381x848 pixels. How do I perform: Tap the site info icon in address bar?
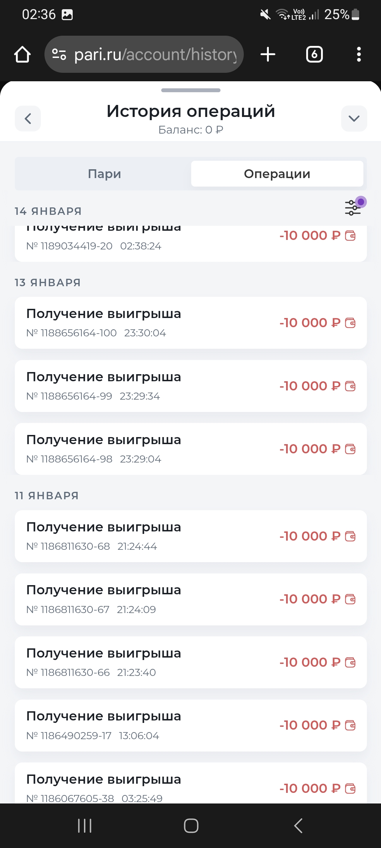[59, 54]
